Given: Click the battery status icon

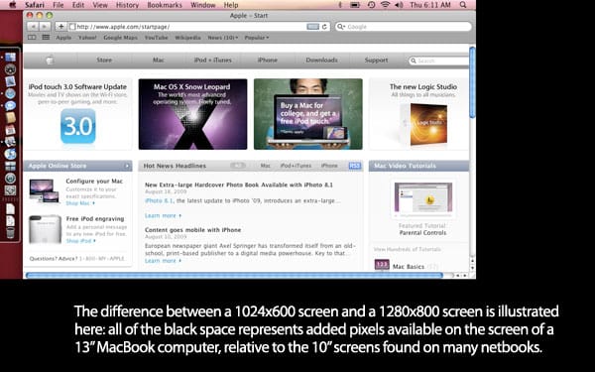Looking at the screenshot, I should [355, 5].
